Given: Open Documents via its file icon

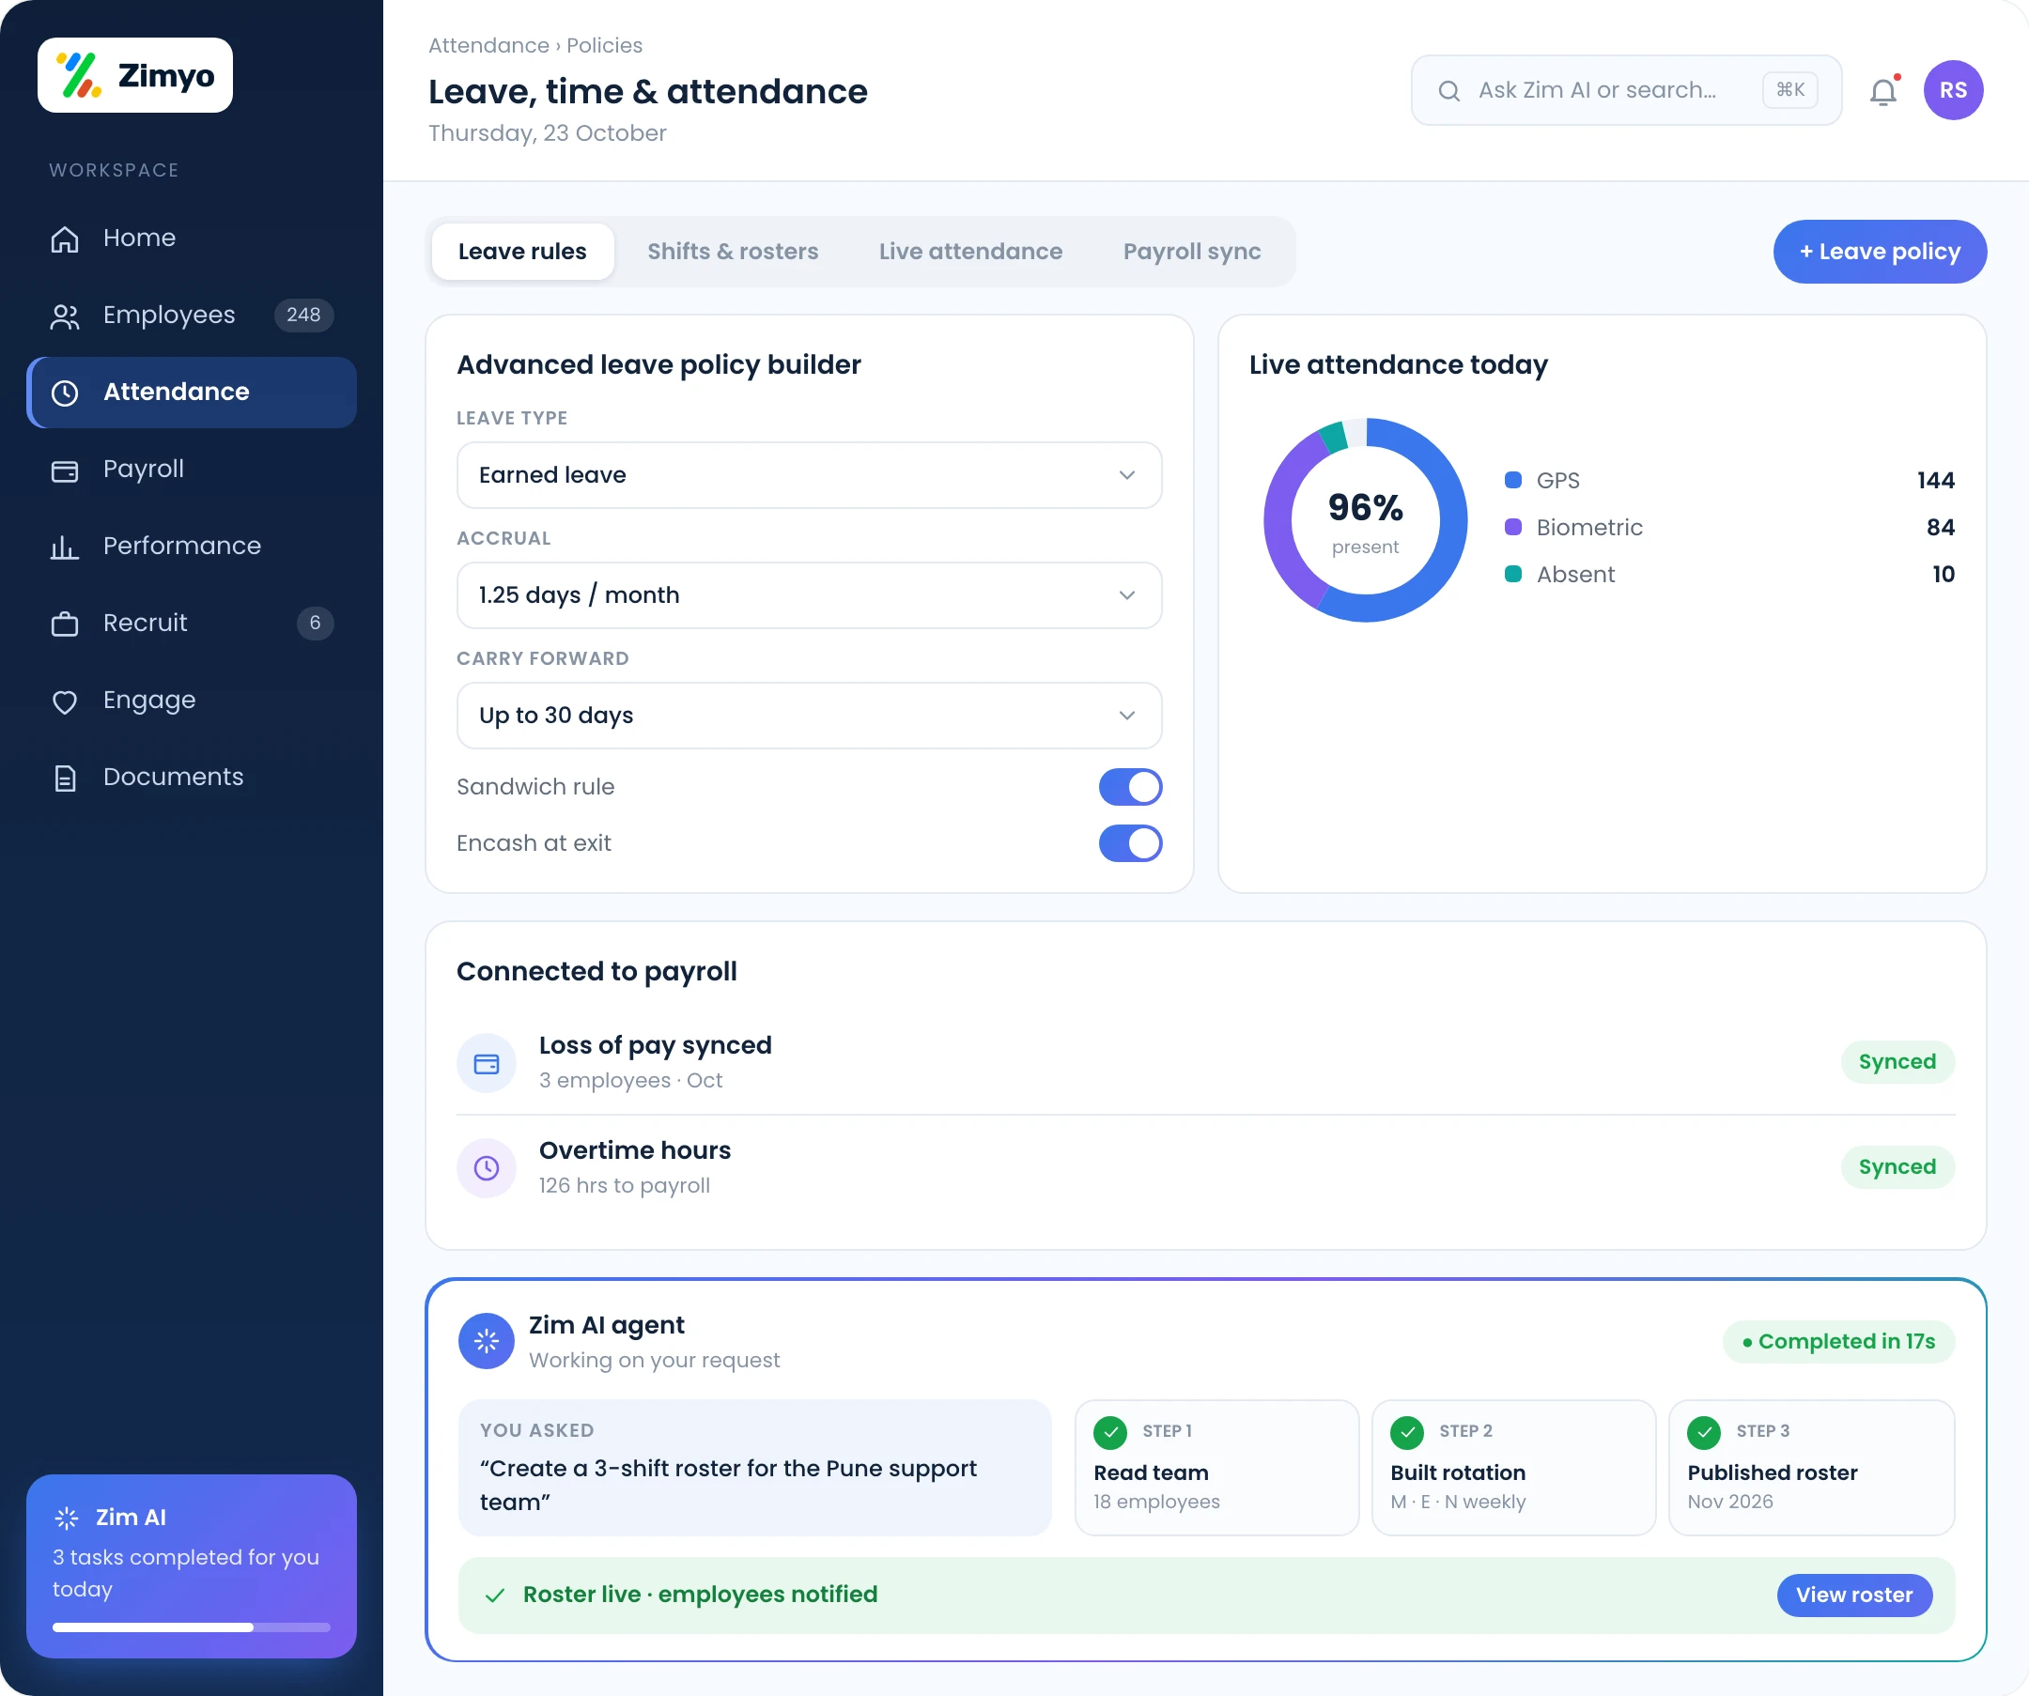Looking at the screenshot, I should point(65,778).
